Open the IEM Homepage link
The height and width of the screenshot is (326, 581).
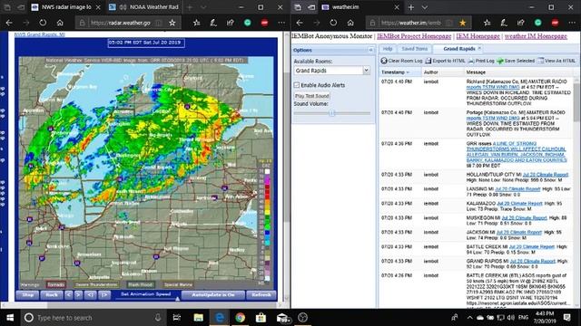click(478, 36)
